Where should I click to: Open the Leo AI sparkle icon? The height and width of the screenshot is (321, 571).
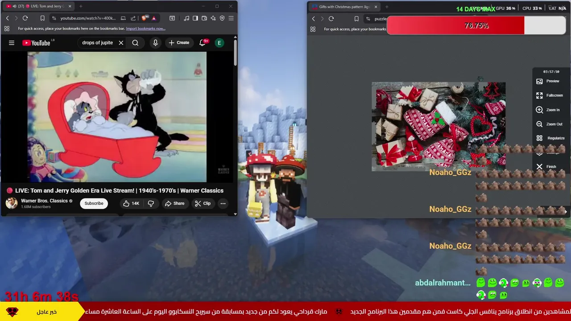point(213,18)
